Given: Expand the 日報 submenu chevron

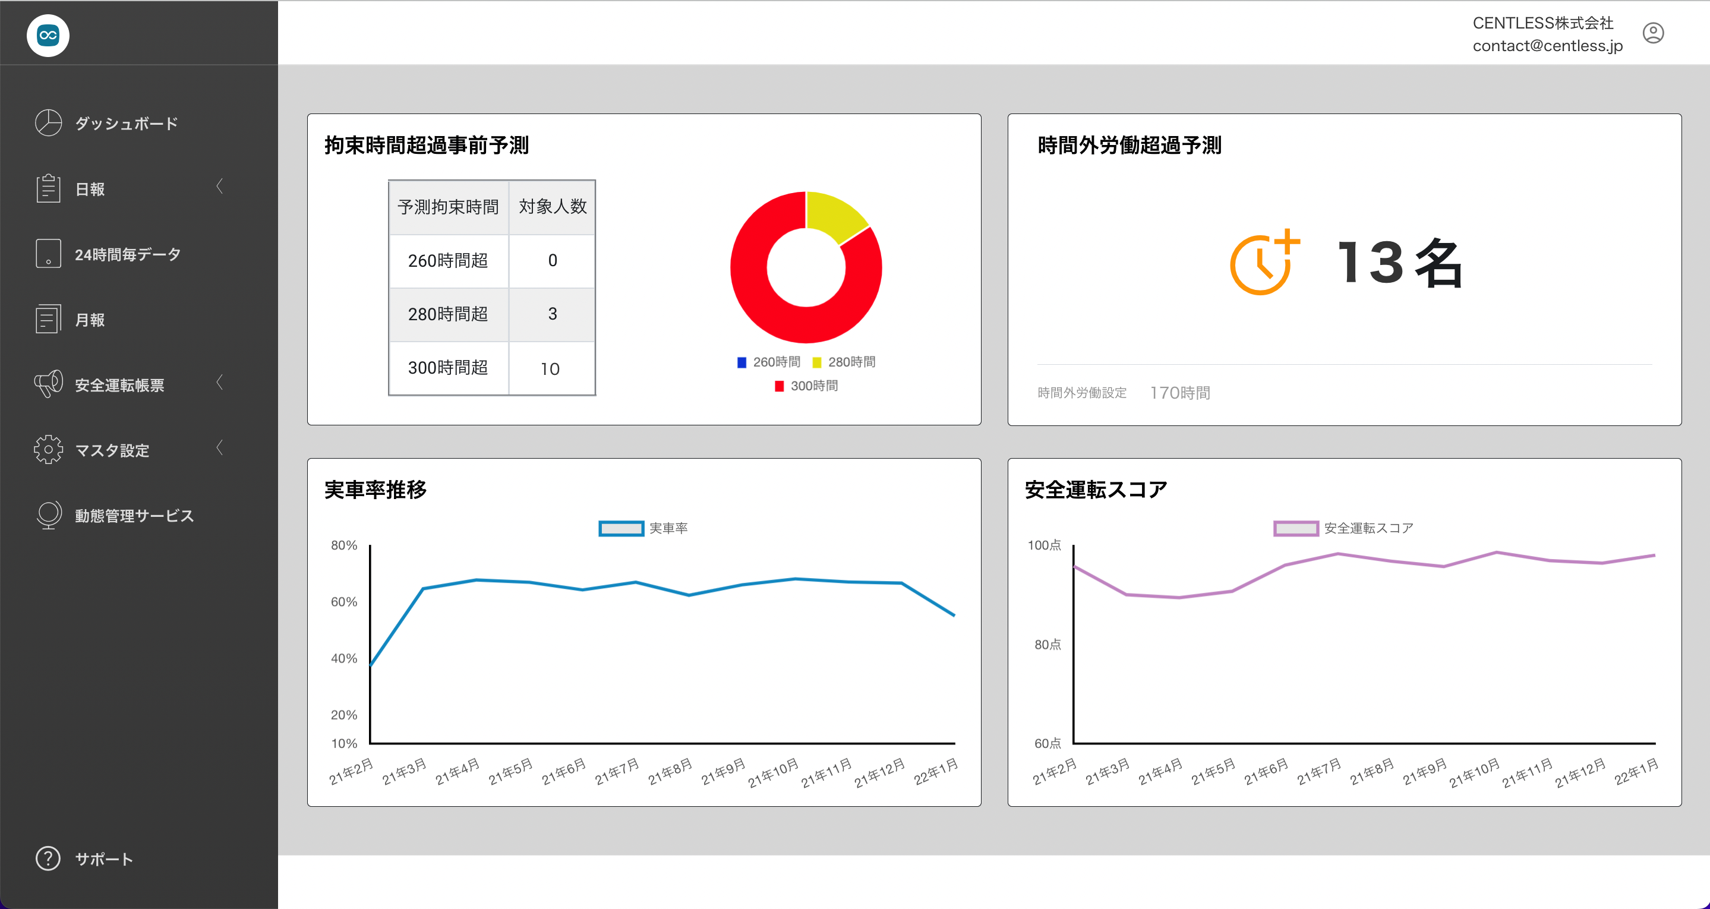Looking at the screenshot, I should click(220, 187).
